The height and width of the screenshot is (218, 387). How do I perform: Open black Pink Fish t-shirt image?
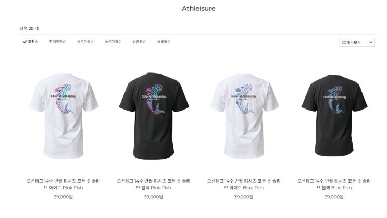(154, 115)
